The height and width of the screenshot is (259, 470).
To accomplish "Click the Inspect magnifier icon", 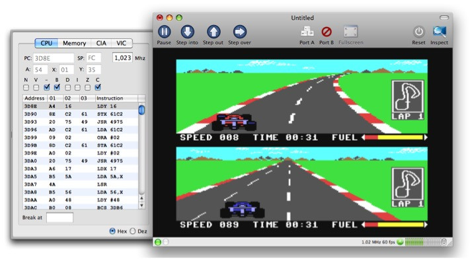I will 439,32.
